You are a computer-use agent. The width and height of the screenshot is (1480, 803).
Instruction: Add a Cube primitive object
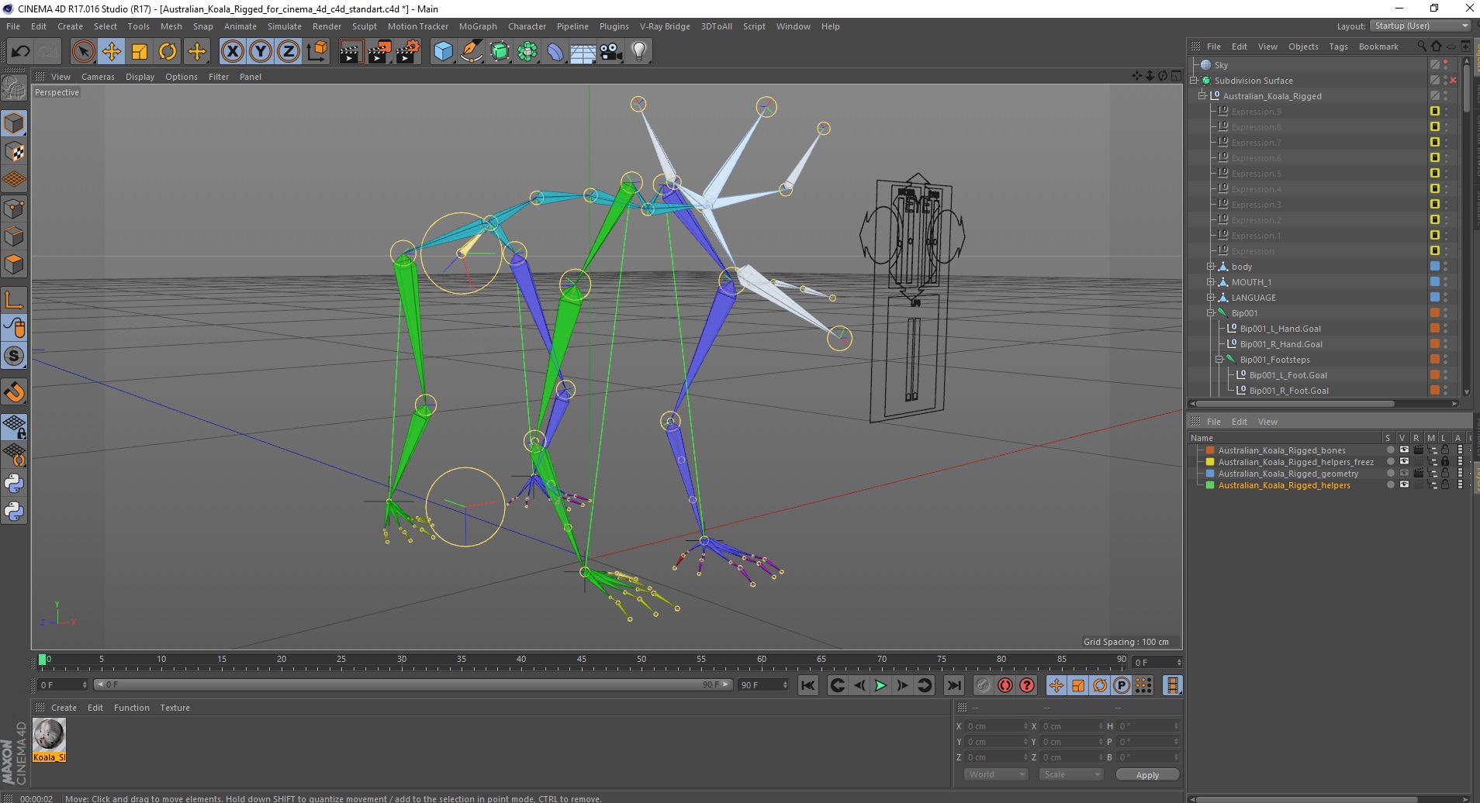tap(443, 52)
